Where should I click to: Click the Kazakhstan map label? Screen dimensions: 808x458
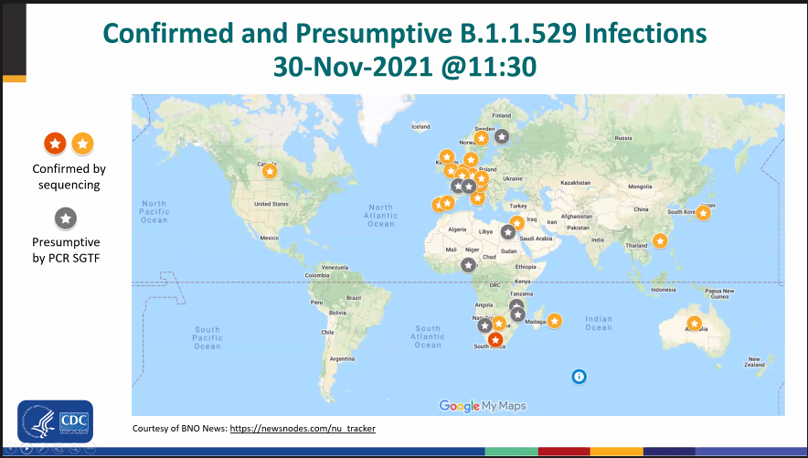(x=576, y=183)
